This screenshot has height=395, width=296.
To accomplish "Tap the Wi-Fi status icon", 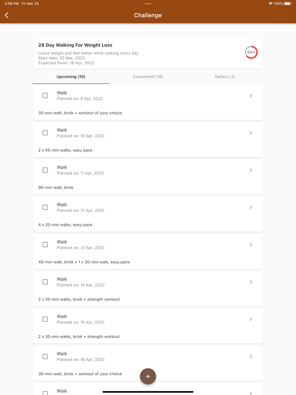I will [270, 3].
